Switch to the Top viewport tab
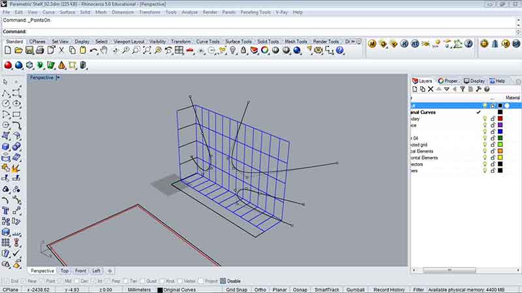This screenshot has height=293, width=522. point(64,271)
